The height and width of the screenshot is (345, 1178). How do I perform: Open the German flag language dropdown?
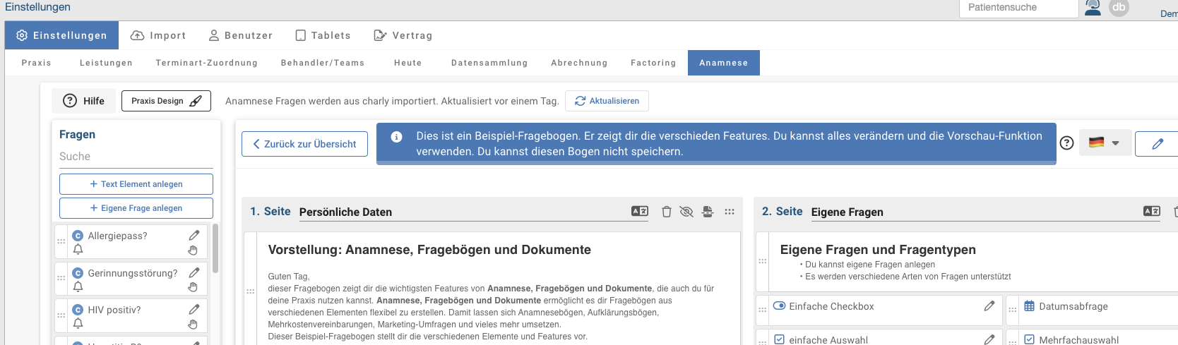(x=1105, y=143)
